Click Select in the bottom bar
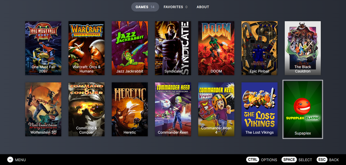Viewport: 346px width, 165px height. [x=305, y=160]
